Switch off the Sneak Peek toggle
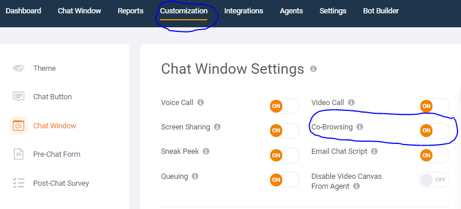Screen dimensions: 461x209 pyautogui.click(x=283, y=156)
